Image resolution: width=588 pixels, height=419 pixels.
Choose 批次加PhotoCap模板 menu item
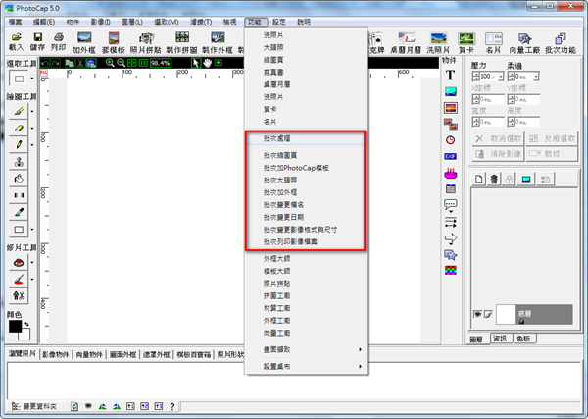[307, 168]
